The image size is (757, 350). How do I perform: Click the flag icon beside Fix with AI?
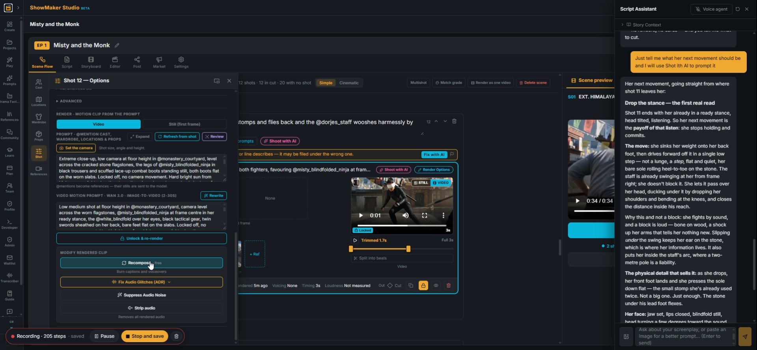point(452,155)
